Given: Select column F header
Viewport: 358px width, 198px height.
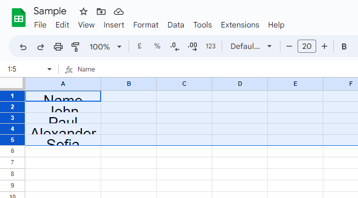Looking at the screenshot, I should (340, 84).
